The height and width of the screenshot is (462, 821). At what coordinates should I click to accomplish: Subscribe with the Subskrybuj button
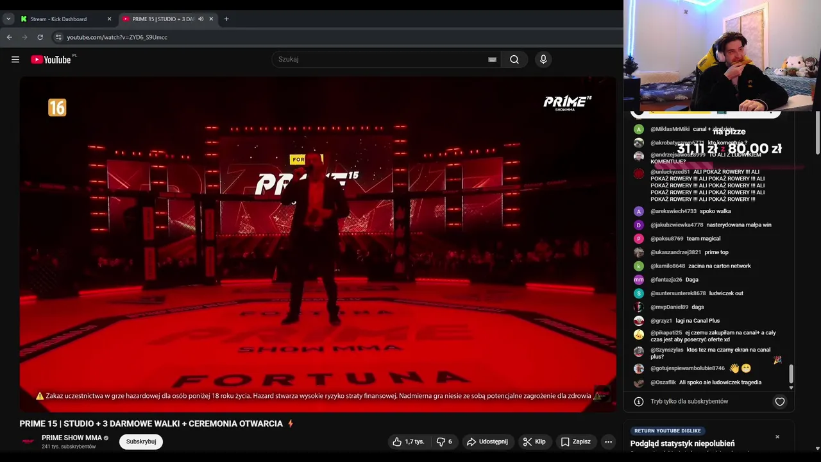point(141,441)
